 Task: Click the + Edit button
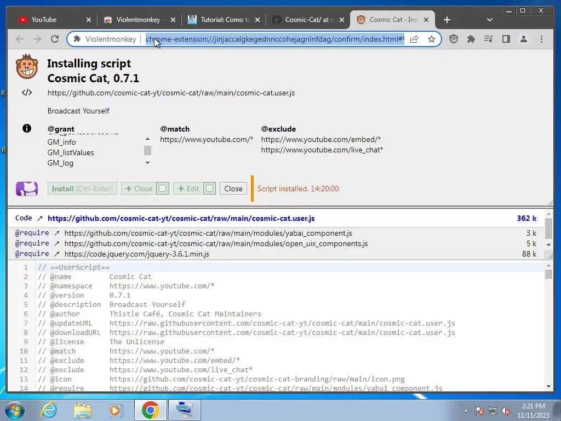tap(188, 189)
